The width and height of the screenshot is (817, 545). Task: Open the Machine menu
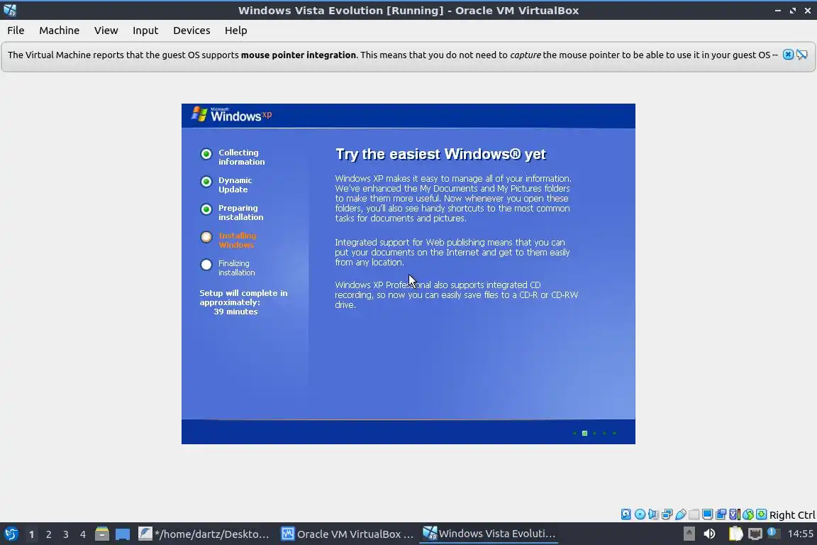pos(59,31)
